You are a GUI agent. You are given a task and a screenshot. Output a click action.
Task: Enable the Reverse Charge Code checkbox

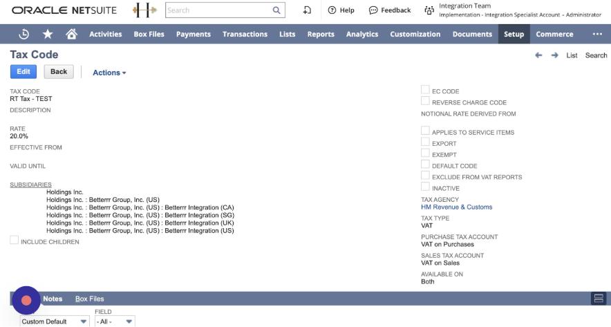[426, 102]
